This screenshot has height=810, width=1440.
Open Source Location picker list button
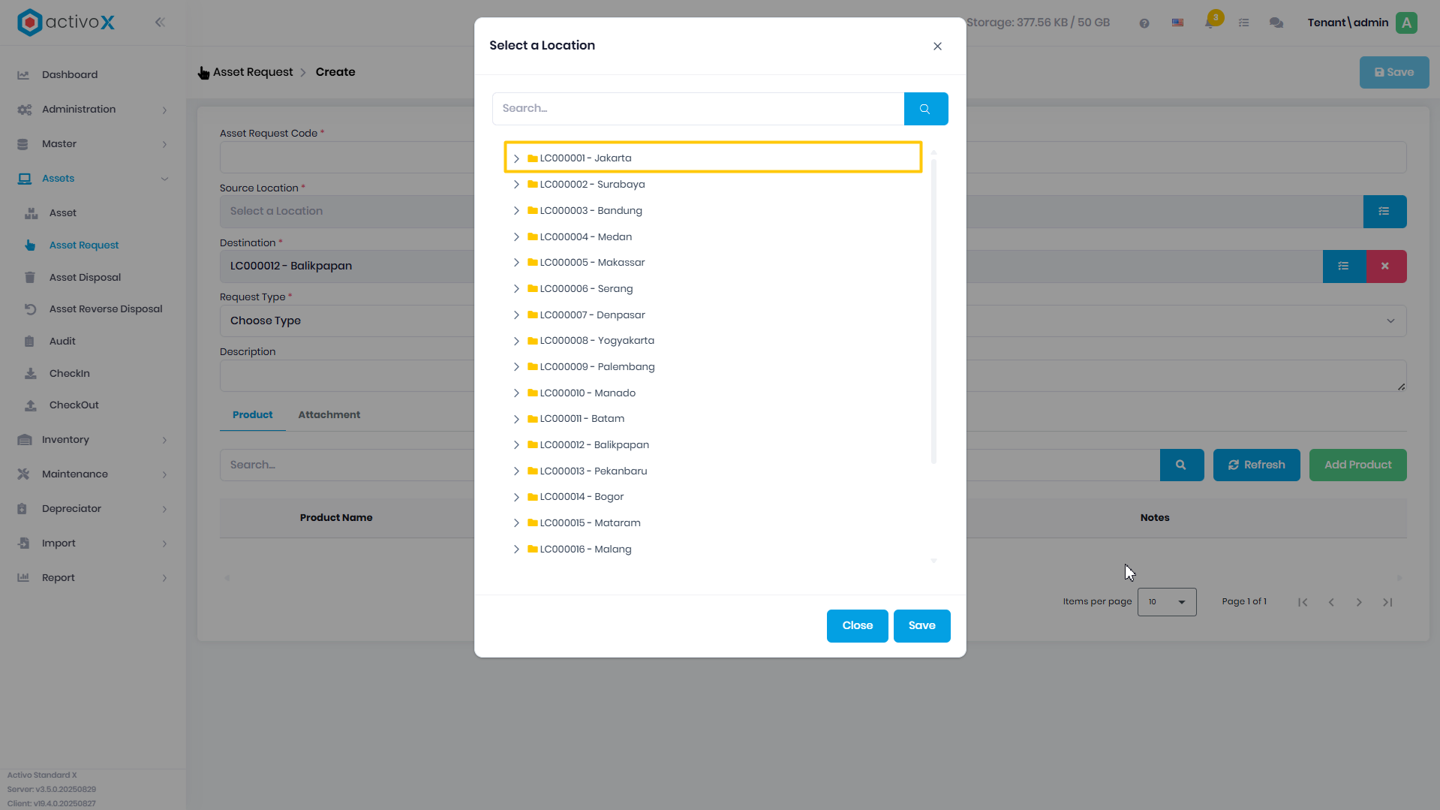(1384, 212)
